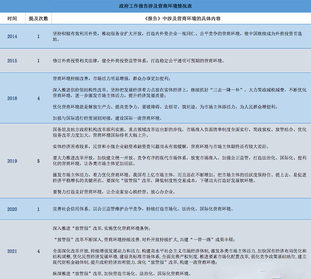Click the 2019 year cell

12,161
